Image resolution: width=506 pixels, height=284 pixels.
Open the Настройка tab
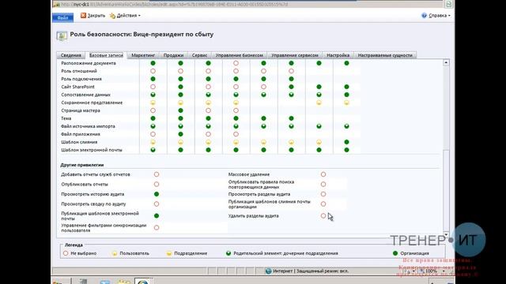338,55
